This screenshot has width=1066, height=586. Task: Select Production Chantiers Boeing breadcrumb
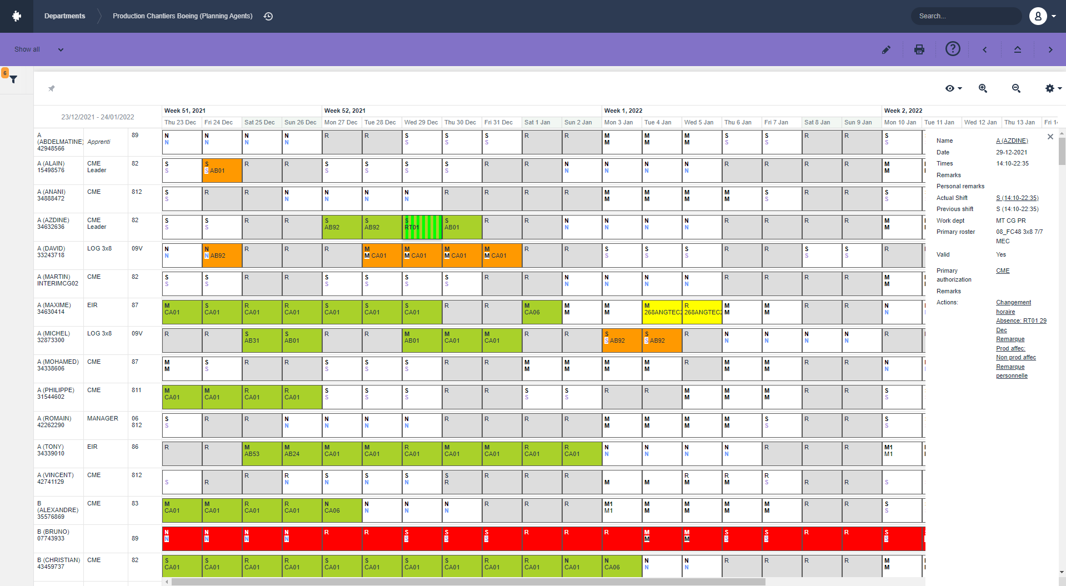click(x=182, y=16)
